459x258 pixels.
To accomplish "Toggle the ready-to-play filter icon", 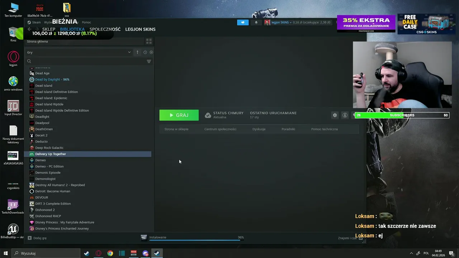I will tap(151, 52).
